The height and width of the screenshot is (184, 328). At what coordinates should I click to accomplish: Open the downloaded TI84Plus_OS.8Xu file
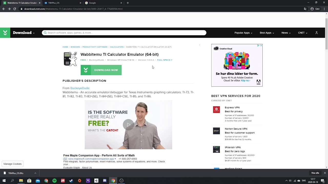click(16, 173)
